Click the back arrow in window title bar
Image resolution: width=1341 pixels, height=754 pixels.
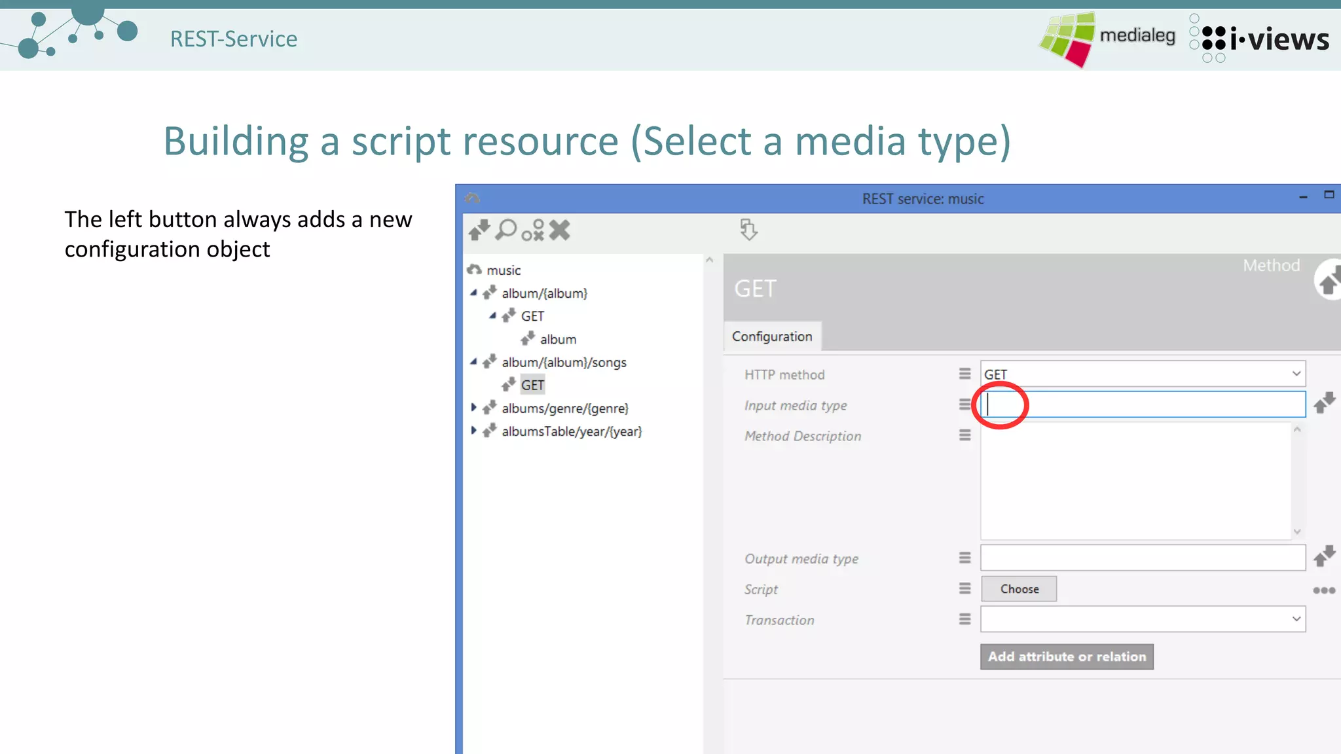tap(472, 198)
